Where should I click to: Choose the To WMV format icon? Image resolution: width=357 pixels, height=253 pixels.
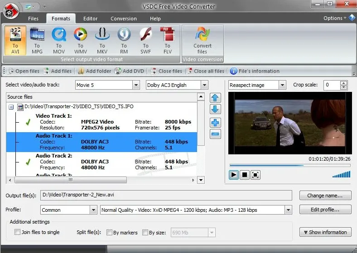click(80, 40)
